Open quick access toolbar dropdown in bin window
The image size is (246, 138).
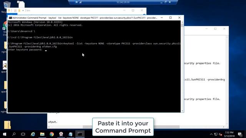click(x=23, y=10)
